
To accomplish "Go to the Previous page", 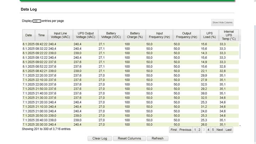I will [x=185, y=130].
